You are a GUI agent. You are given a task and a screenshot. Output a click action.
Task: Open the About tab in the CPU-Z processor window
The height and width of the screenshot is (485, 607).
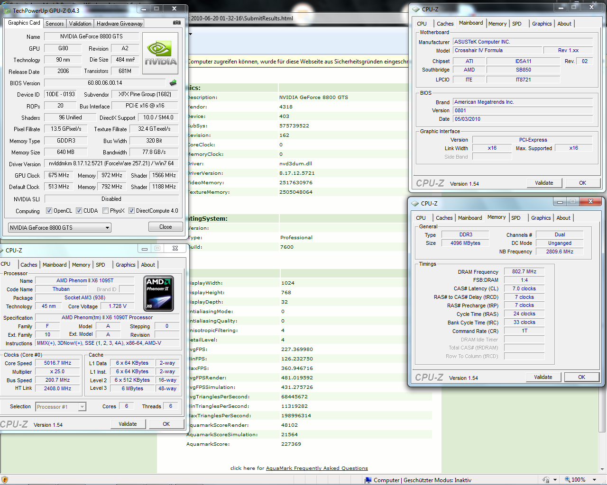[148, 265]
